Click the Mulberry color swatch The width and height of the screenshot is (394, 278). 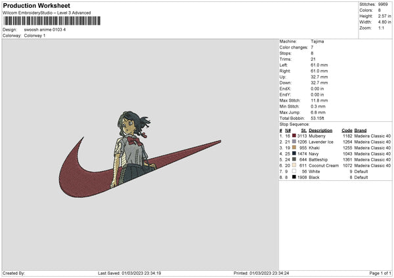click(x=294, y=136)
